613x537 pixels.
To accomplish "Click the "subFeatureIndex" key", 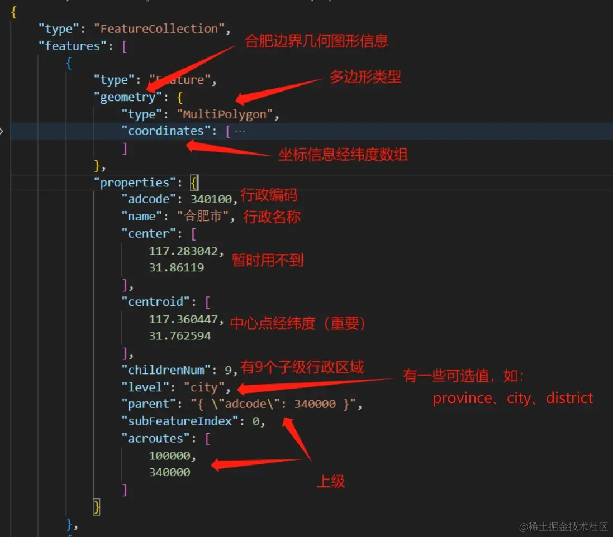I will [180, 421].
